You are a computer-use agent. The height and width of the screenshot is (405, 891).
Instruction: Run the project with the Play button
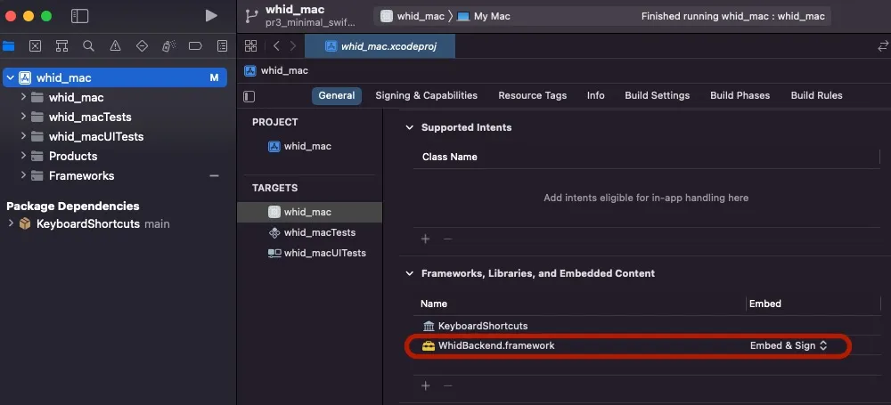point(211,16)
